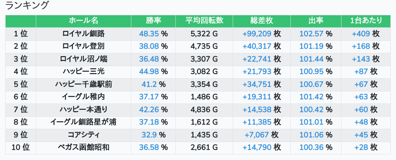396x160 pixels.
Task: Click the +409 per-machine value
Action: click(361, 34)
